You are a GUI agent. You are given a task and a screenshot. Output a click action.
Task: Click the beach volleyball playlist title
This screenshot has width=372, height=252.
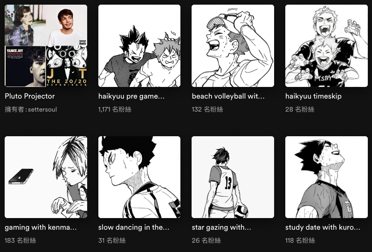click(228, 96)
